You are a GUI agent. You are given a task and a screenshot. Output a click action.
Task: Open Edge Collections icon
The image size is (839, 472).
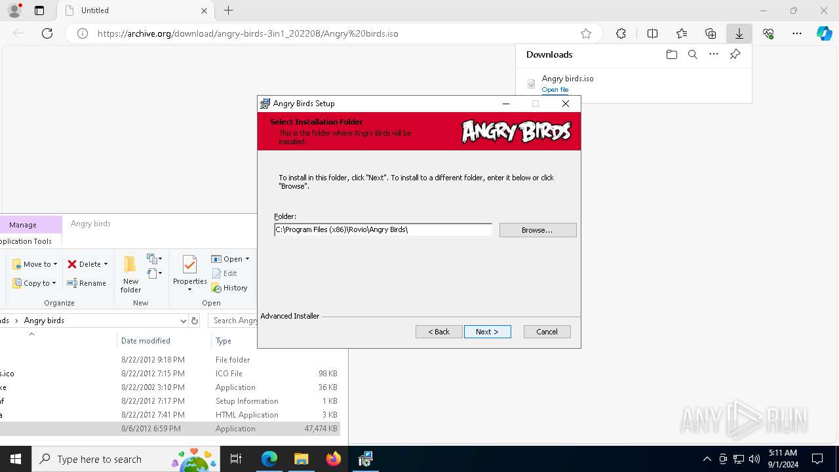[711, 33]
